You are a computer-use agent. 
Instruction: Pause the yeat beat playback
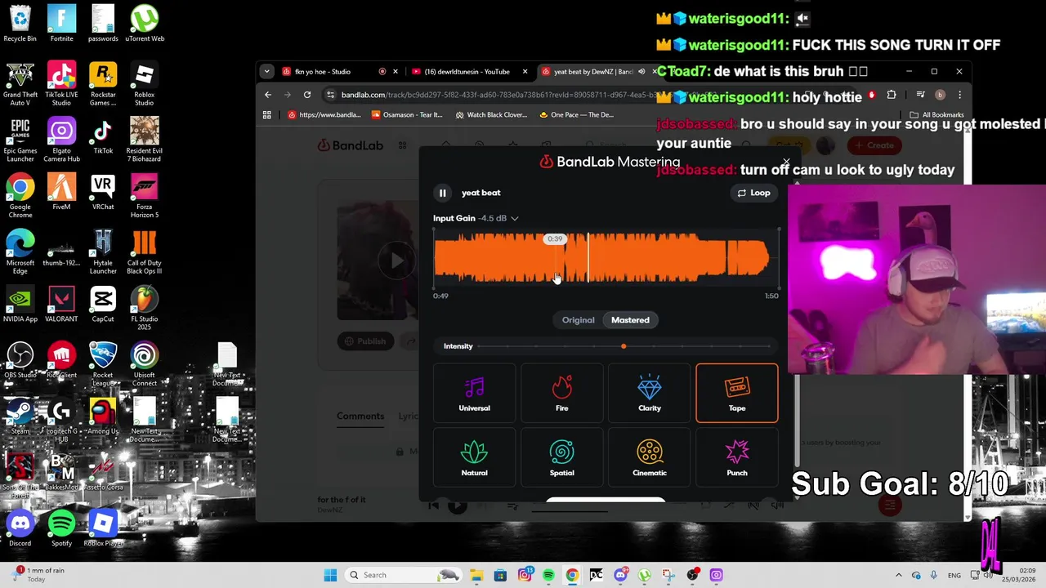(442, 193)
